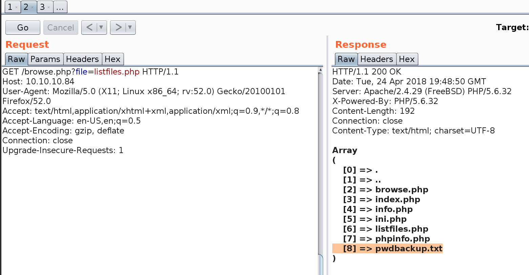Add a new tab with the ... tab

[60, 7]
